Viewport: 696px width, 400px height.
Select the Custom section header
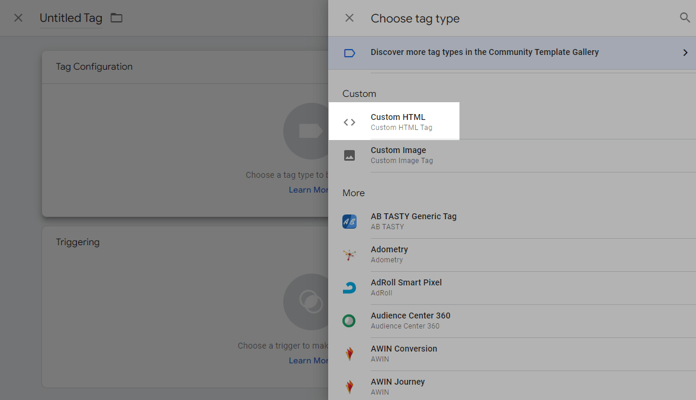359,93
